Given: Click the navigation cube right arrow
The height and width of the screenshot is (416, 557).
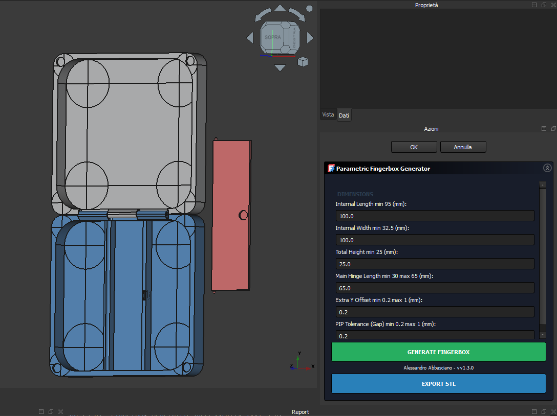Looking at the screenshot, I should coord(310,38).
